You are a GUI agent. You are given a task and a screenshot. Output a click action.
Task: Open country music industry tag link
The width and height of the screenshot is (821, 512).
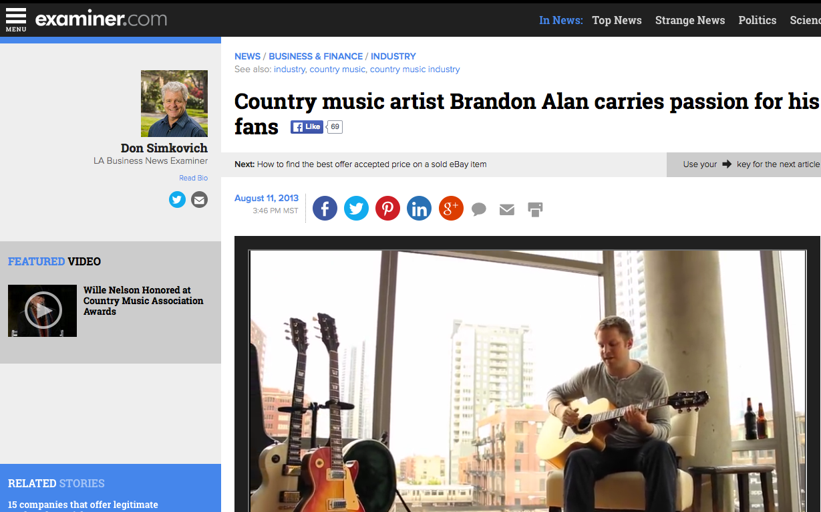[415, 70]
